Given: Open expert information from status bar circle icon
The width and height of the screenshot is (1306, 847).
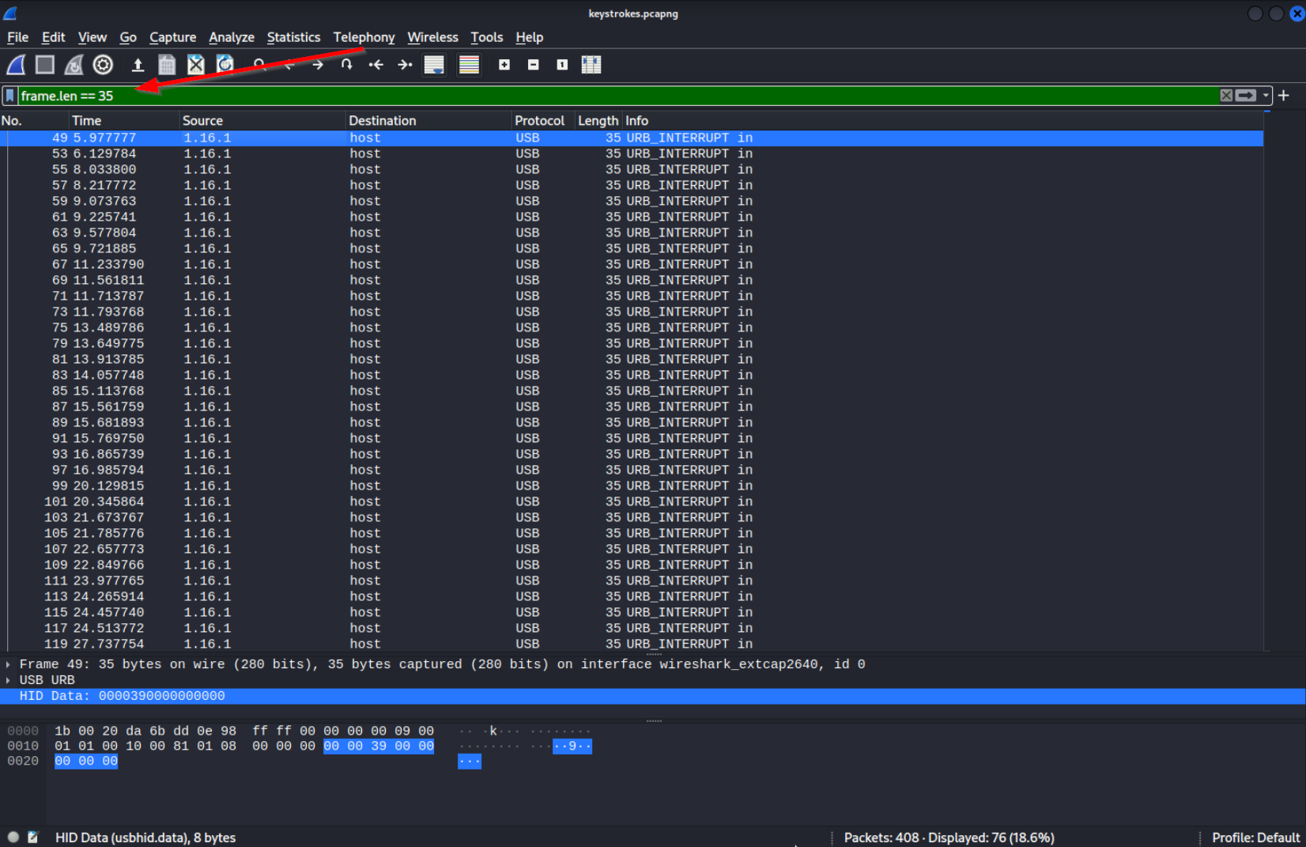Looking at the screenshot, I should coord(13,838).
